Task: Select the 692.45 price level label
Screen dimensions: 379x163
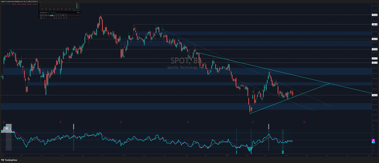Action: pyautogui.click(x=375, y=39)
